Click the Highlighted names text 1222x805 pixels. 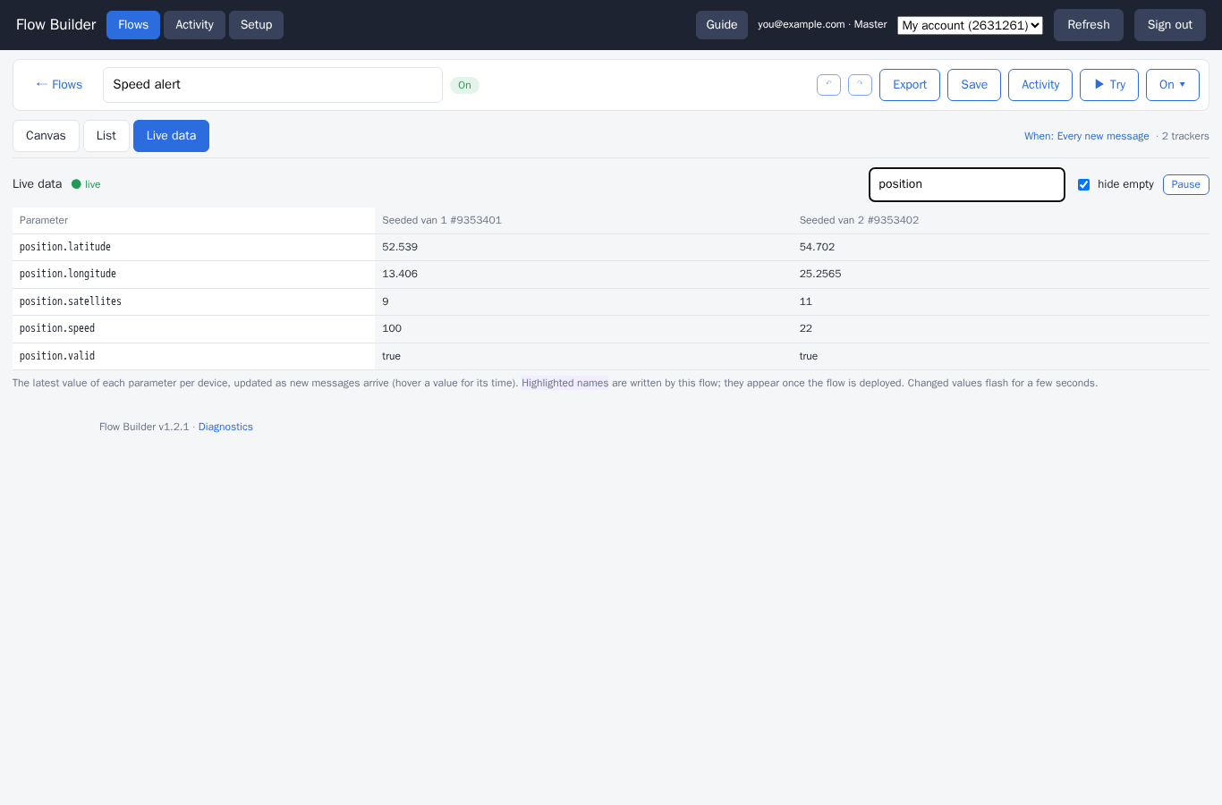click(565, 383)
